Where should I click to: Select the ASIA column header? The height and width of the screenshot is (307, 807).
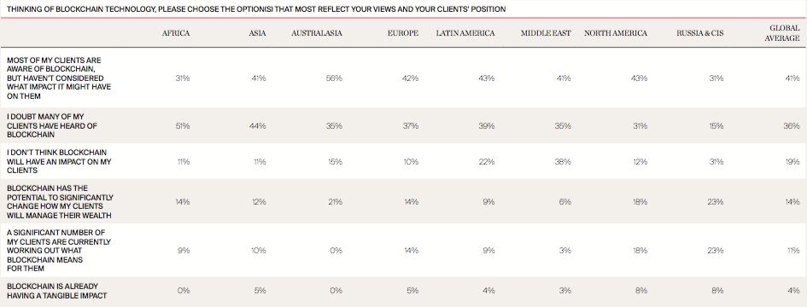coord(257,33)
